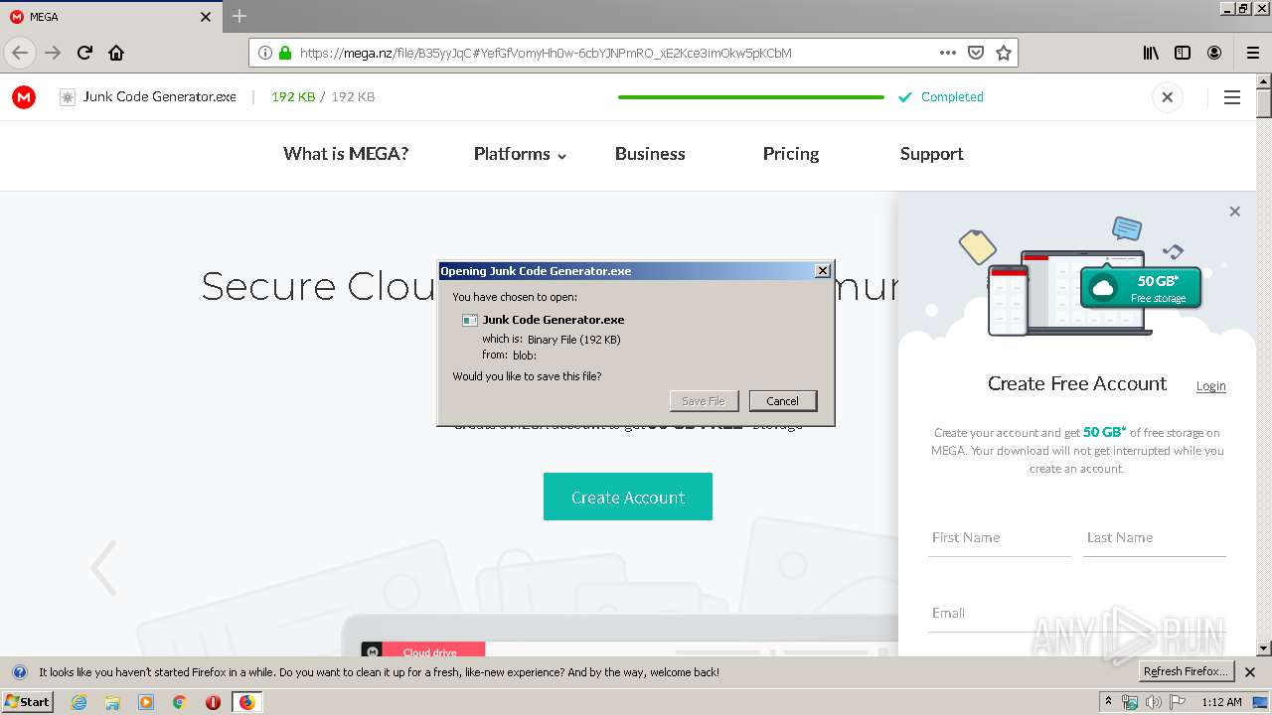Click the Create Account button
Image resolution: width=1272 pixels, height=715 pixels.
click(628, 497)
